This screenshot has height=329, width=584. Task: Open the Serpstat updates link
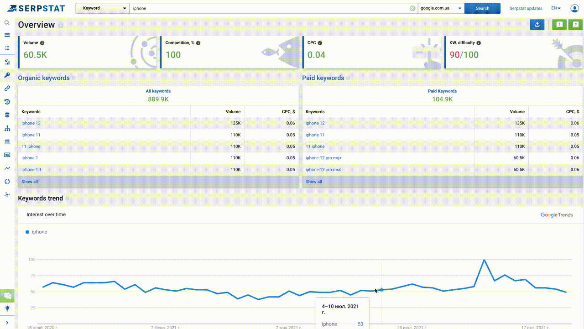click(x=526, y=8)
